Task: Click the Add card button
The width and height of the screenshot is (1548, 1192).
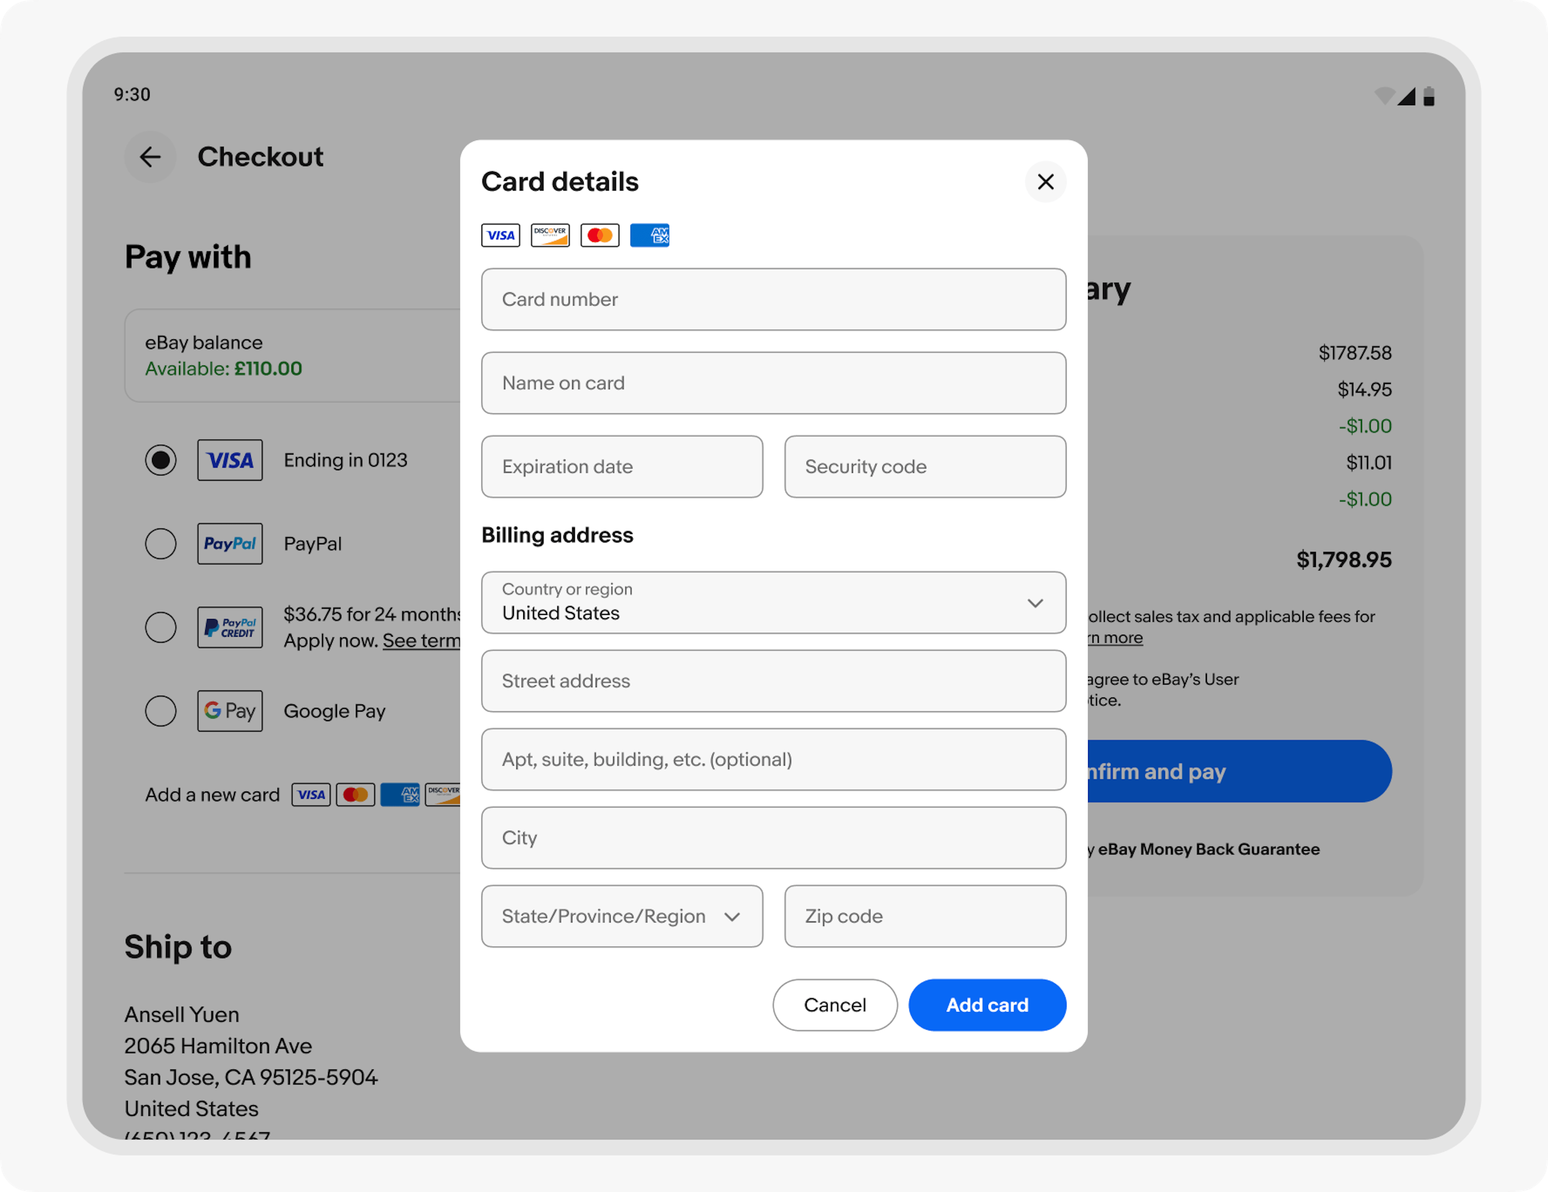Action: pos(986,1005)
